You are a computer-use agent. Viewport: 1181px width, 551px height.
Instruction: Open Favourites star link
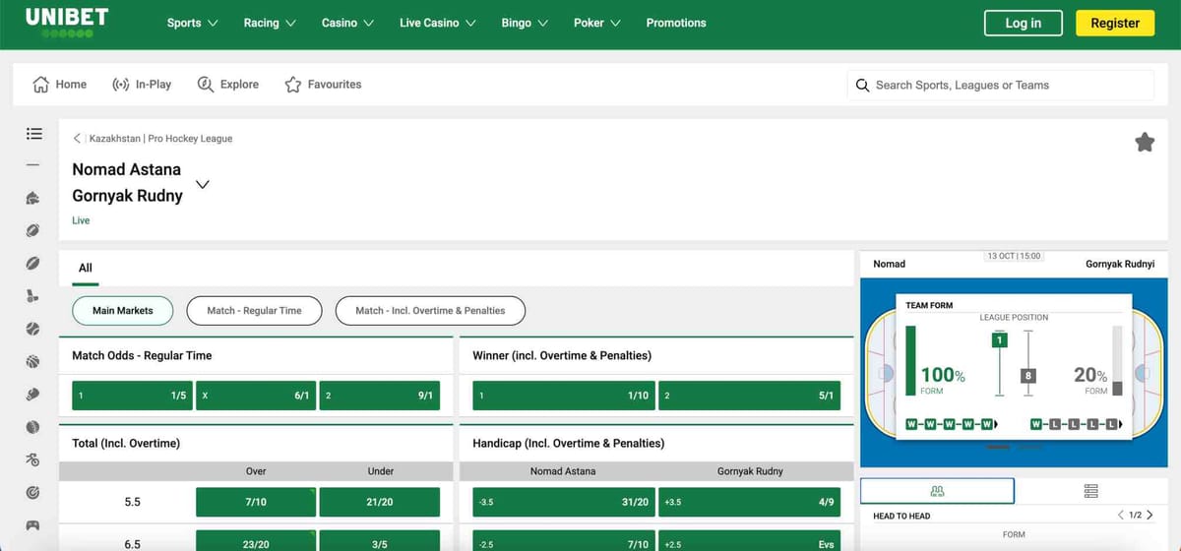click(x=323, y=85)
